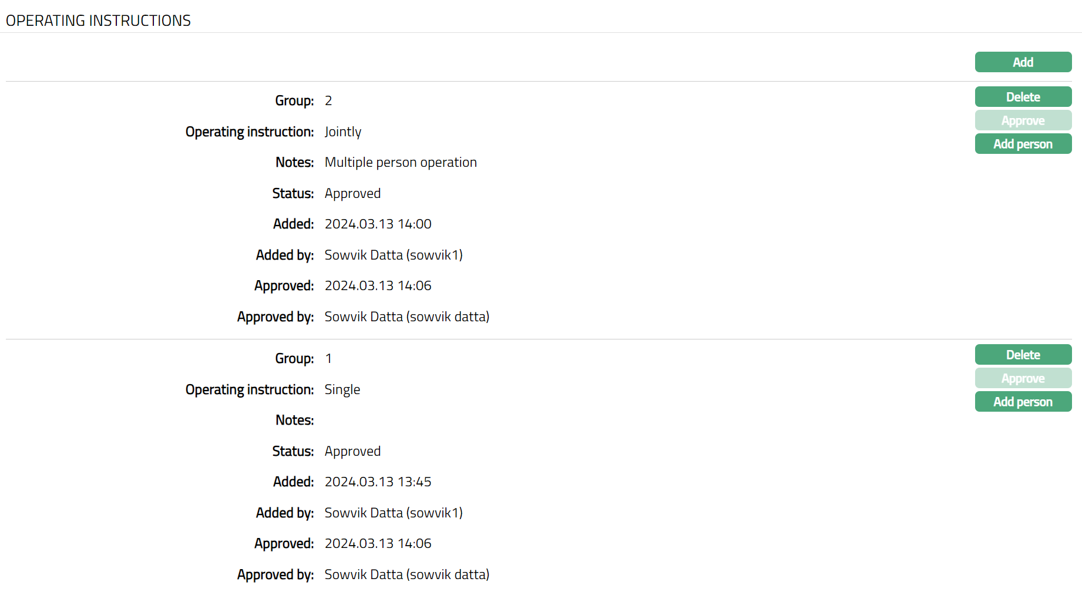
Task: Click the Operating Instructions page heading
Action: click(98, 21)
